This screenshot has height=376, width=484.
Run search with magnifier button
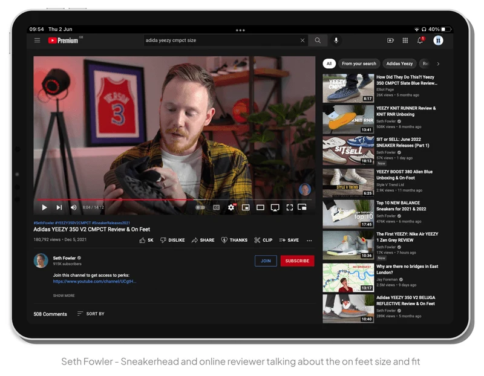point(318,41)
